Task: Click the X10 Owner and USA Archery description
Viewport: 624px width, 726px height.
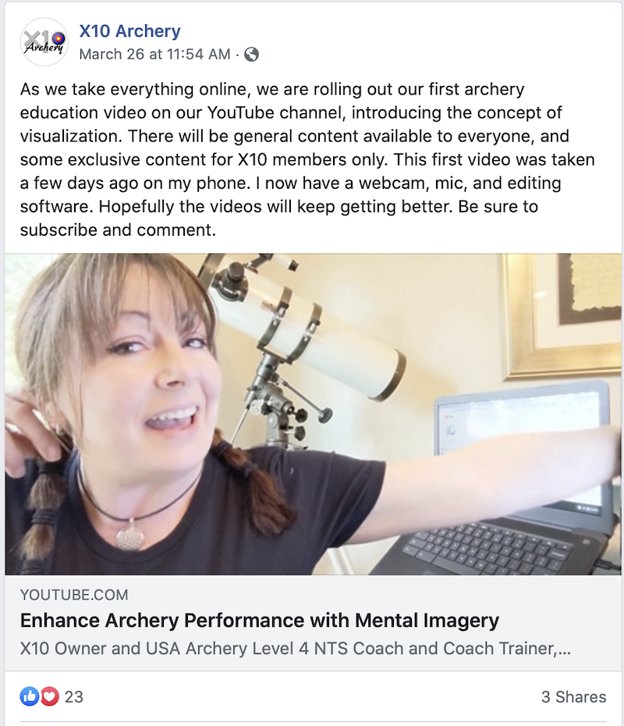Action: click(295, 649)
